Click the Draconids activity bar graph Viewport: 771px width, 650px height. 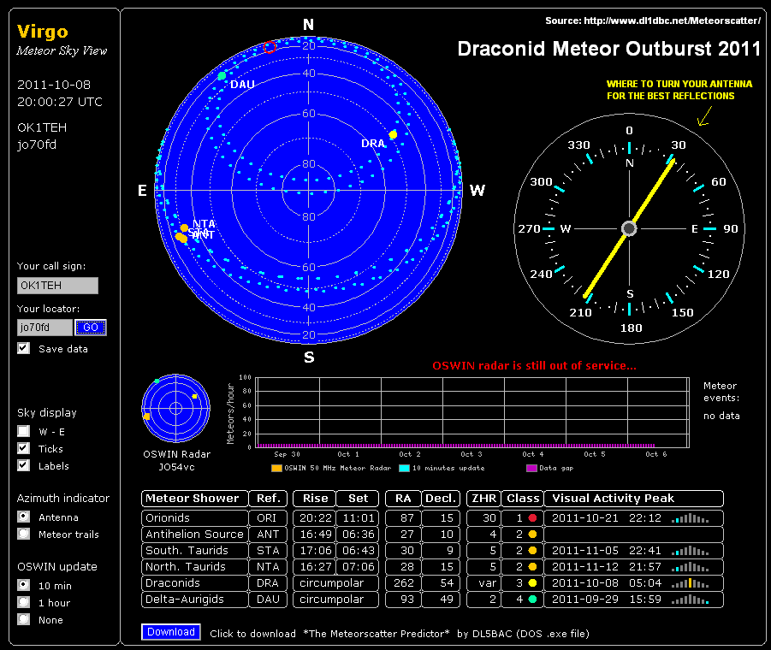[x=691, y=582]
